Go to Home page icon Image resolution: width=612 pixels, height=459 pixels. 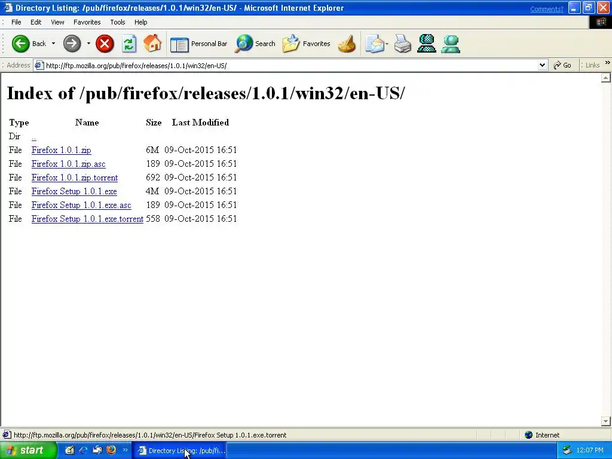[x=152, y=43]
